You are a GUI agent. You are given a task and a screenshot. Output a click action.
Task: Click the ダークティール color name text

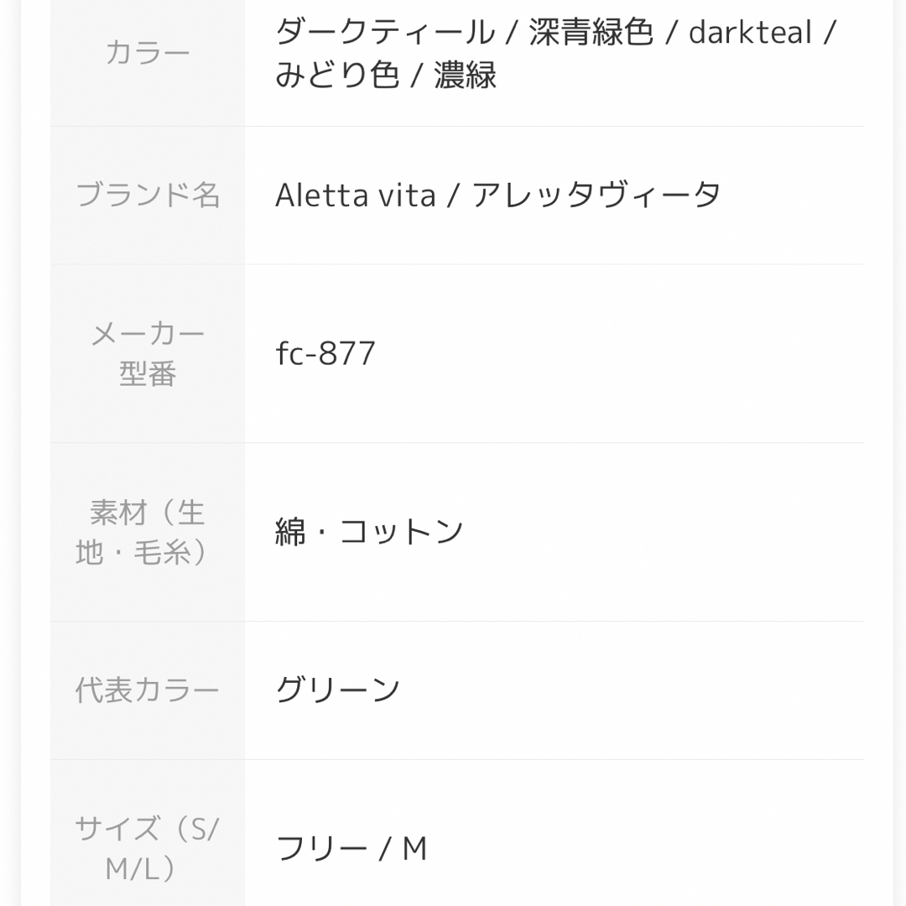point(385,33)
